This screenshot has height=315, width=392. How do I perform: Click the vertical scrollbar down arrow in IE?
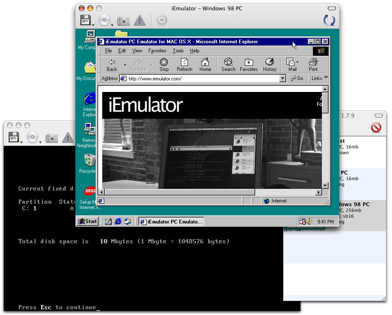(325, 186)
